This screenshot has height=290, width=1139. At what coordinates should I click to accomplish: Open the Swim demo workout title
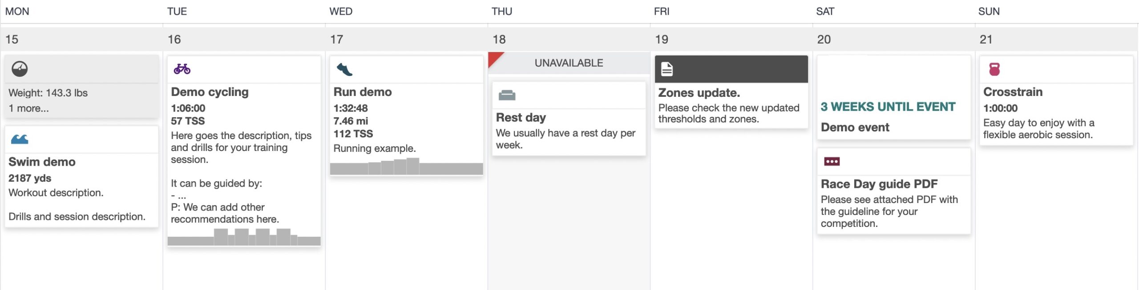point(42,162)
